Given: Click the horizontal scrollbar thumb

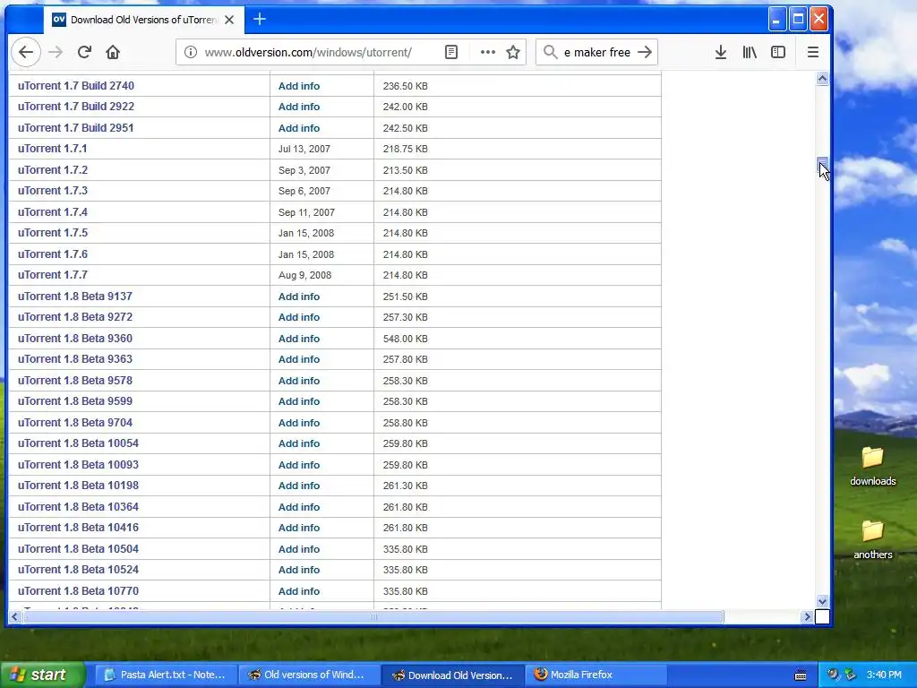Looking at the screenshot, I should tap(373, 616).
